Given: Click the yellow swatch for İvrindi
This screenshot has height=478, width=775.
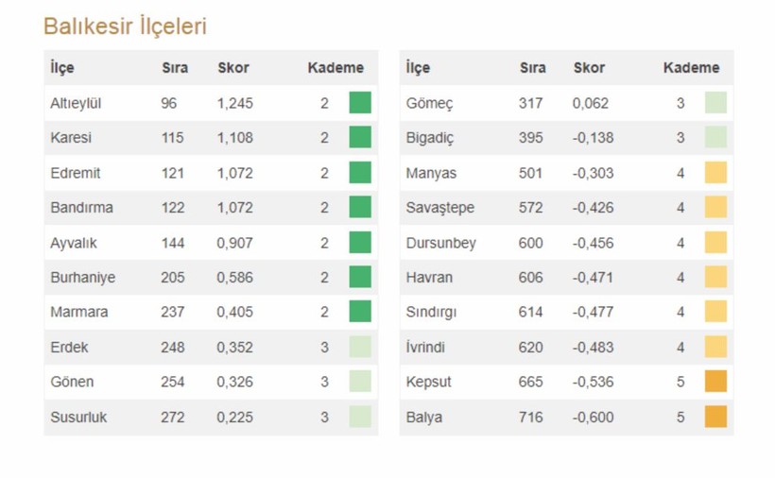Looking at the screenshot, I should point(715,347).
